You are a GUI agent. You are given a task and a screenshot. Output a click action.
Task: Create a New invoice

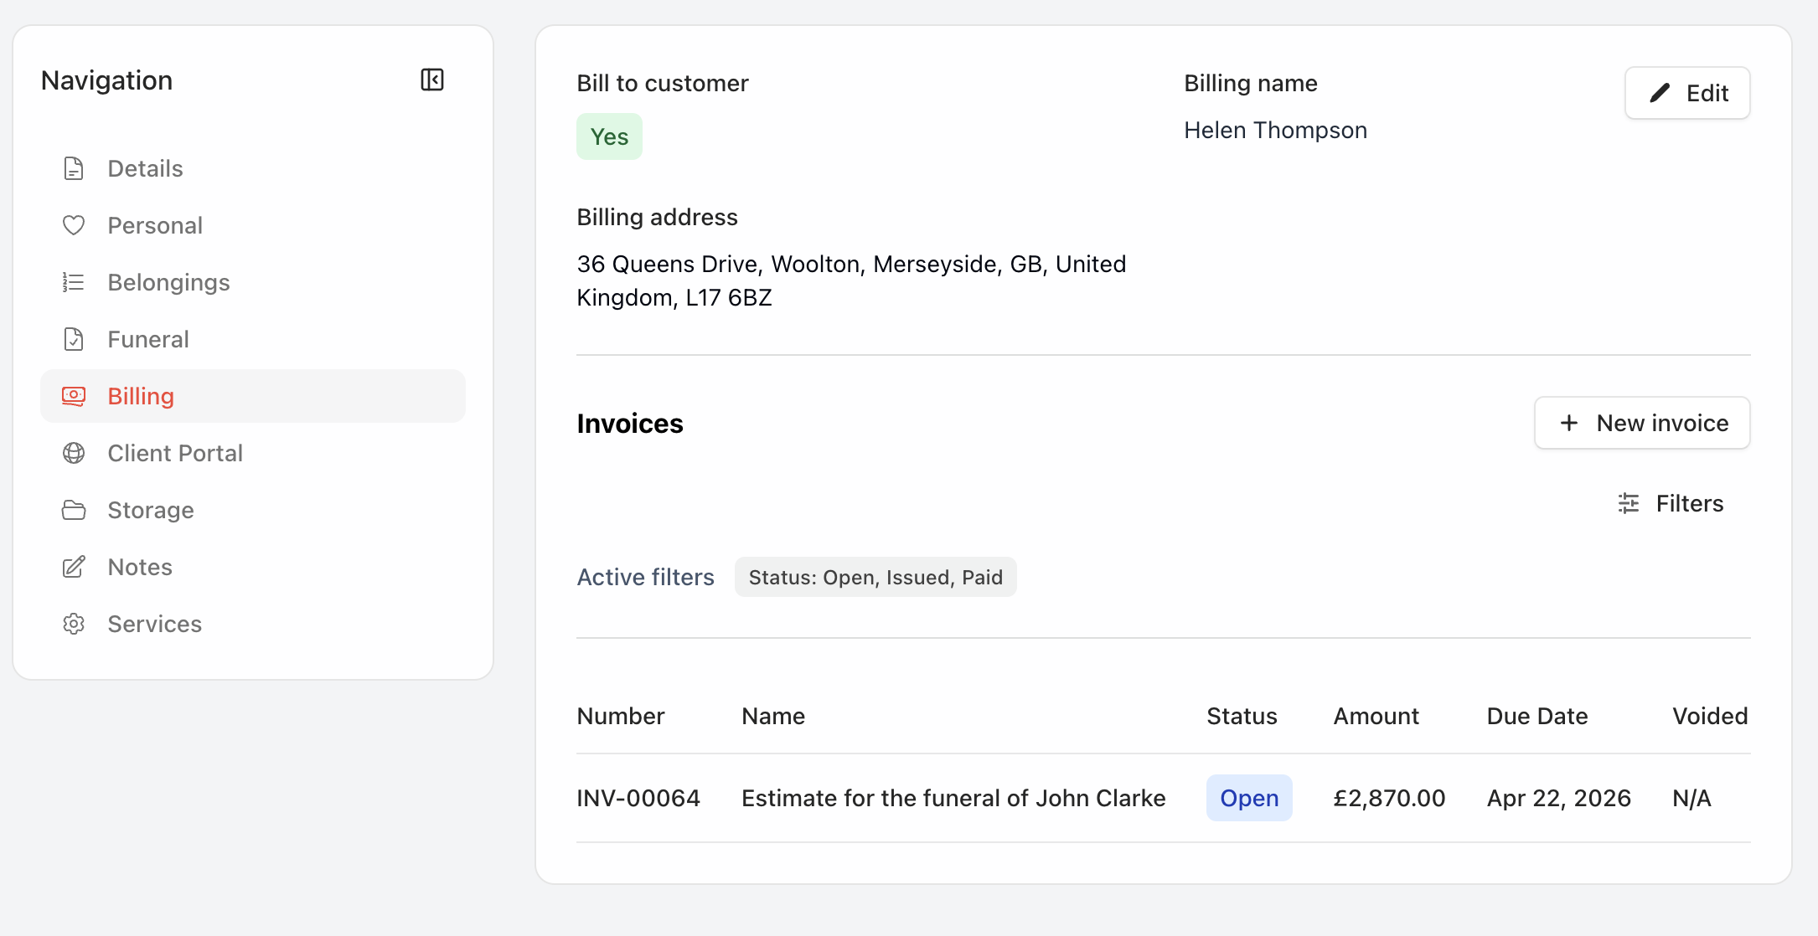click(1642, 423)
